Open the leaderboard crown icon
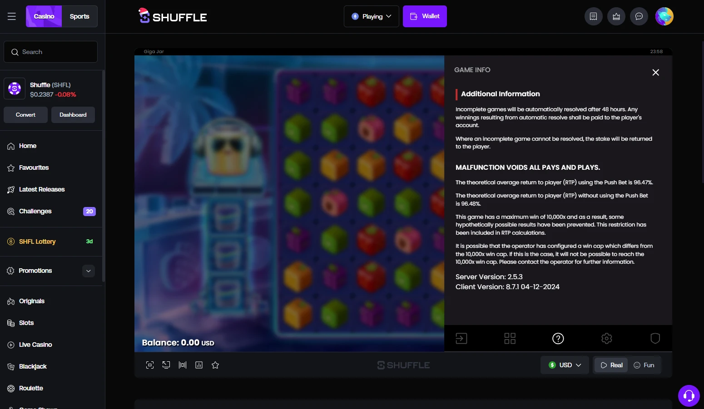Viewport: 704px width, 409px height. pyautogui.click(x=616, y=16)
